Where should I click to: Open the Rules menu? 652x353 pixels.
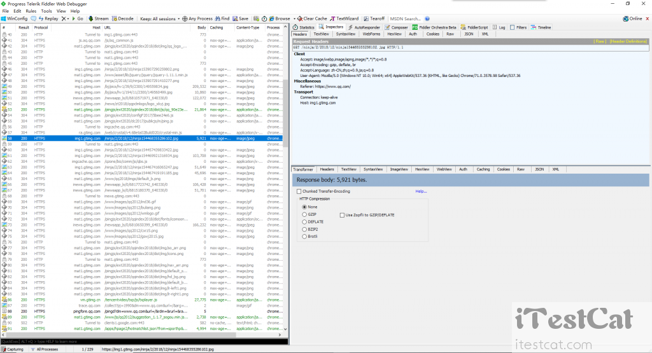31,11
